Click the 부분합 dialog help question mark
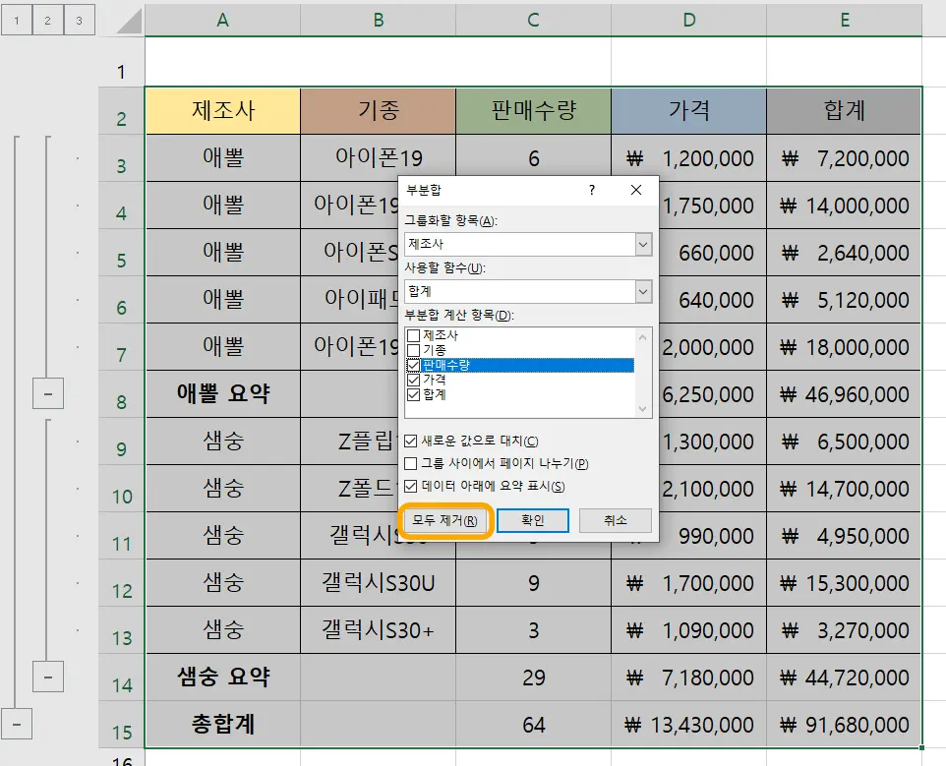946x766 pixels. (x=592, y=190)
